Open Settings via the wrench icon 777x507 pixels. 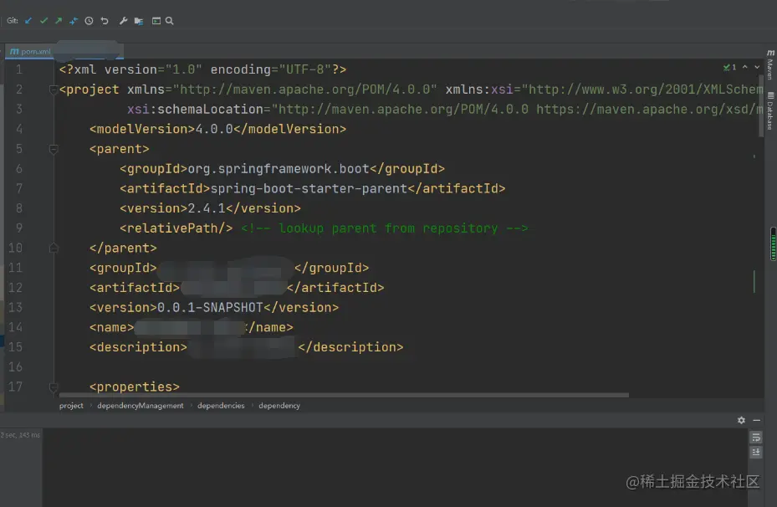pos(124,21)
